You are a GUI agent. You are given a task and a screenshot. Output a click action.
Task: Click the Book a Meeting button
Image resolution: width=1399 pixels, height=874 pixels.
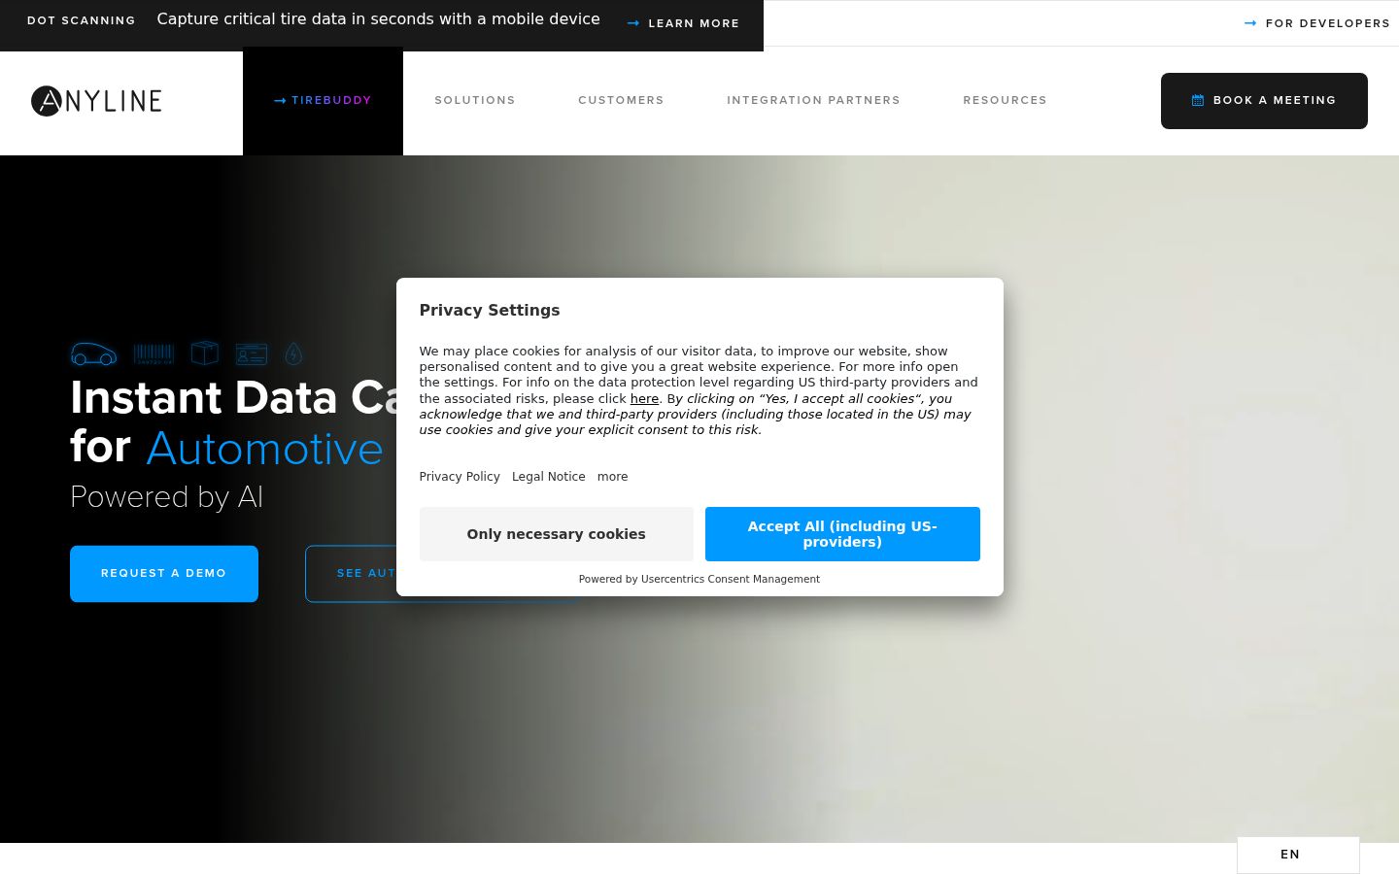[1264, 101]
